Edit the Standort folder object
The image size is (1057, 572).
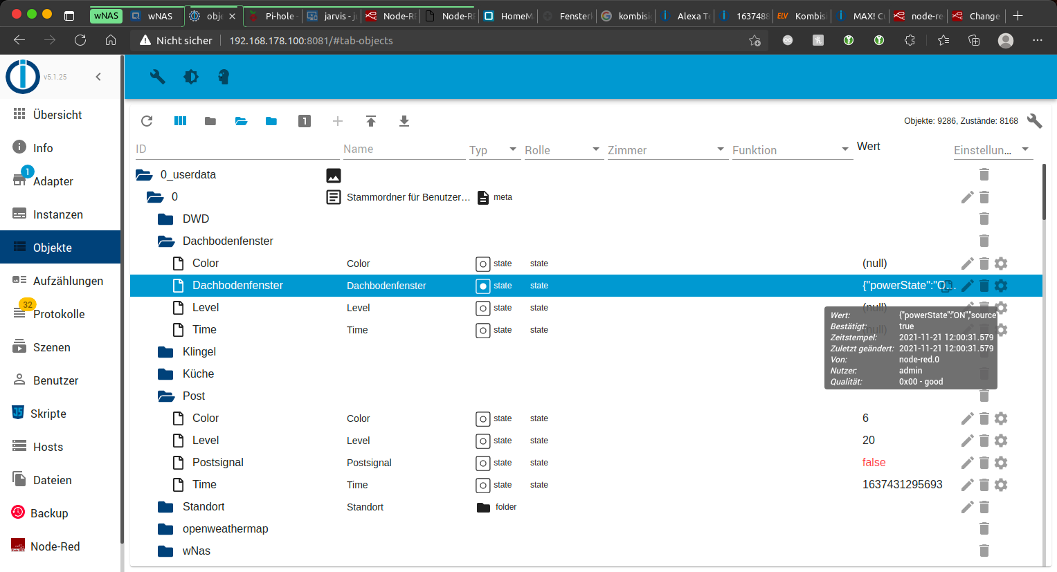point(968,507)
